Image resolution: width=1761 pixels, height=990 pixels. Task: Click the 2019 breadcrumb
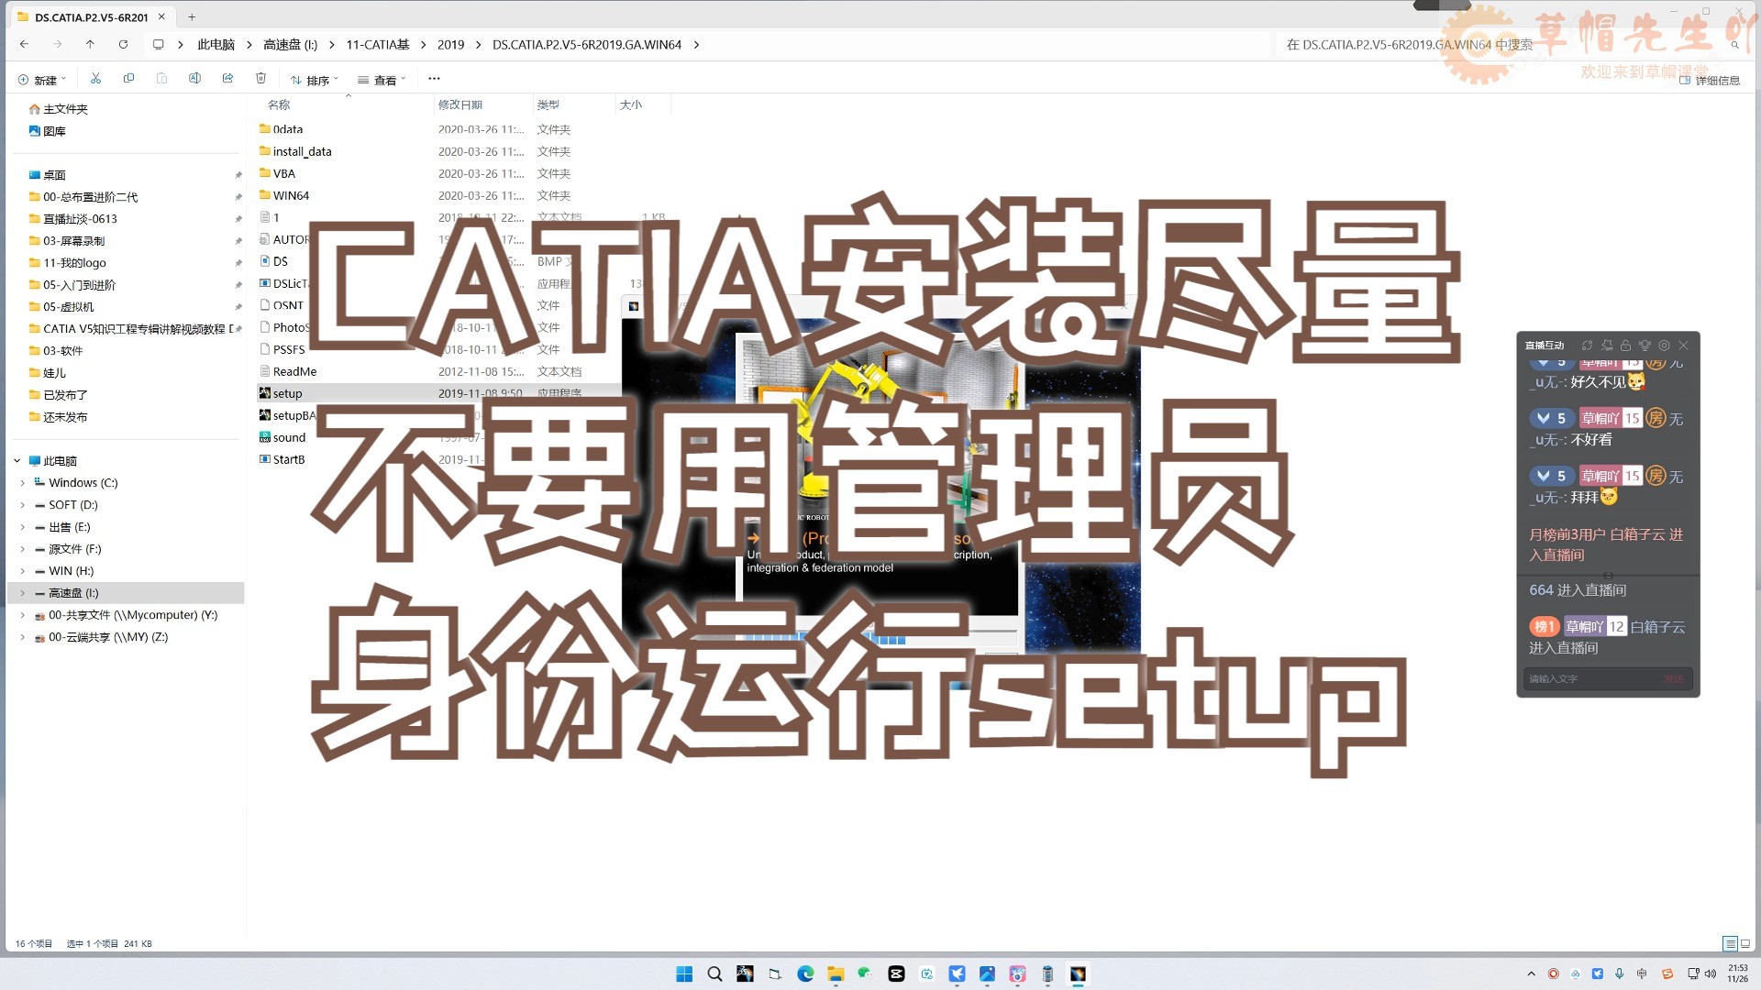(450, 44)
